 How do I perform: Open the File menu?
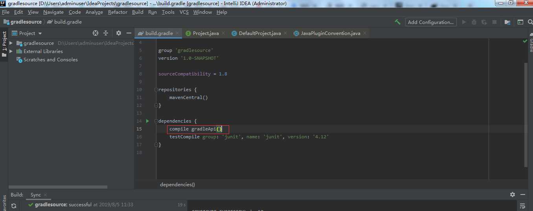coord(6,12)
